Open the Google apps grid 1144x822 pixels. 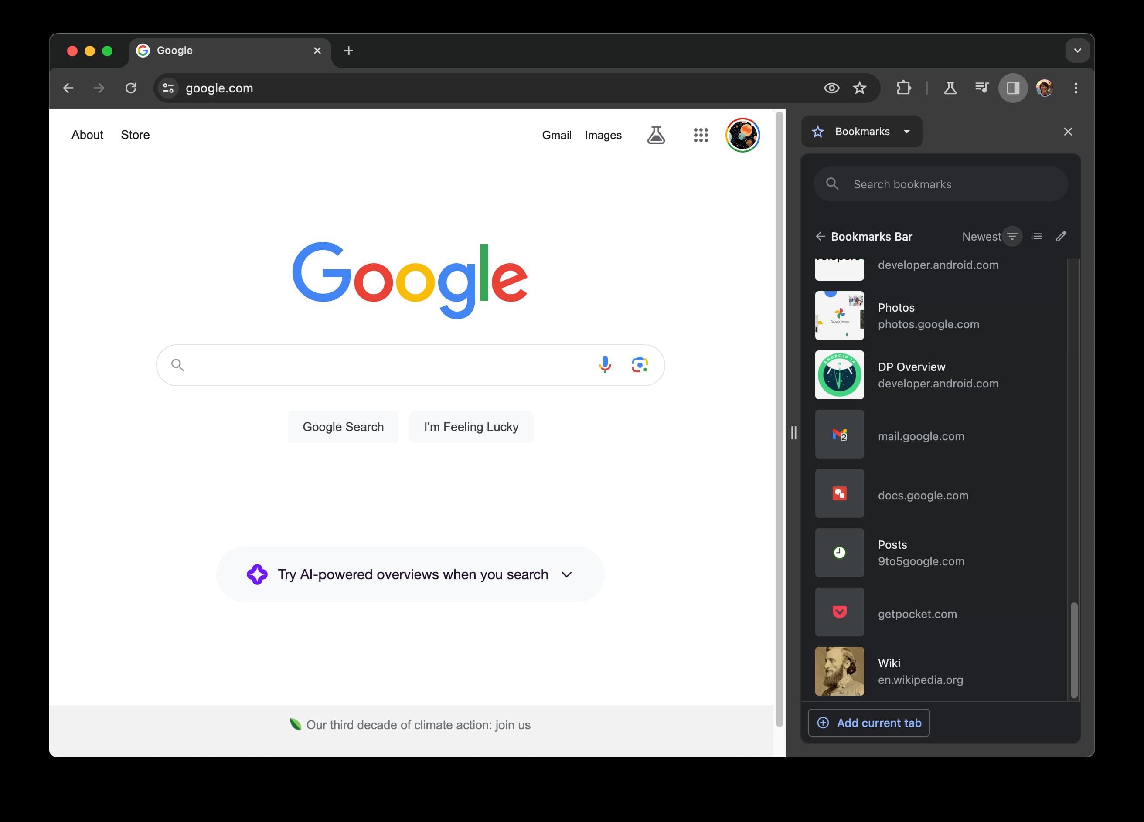(701, 135)
